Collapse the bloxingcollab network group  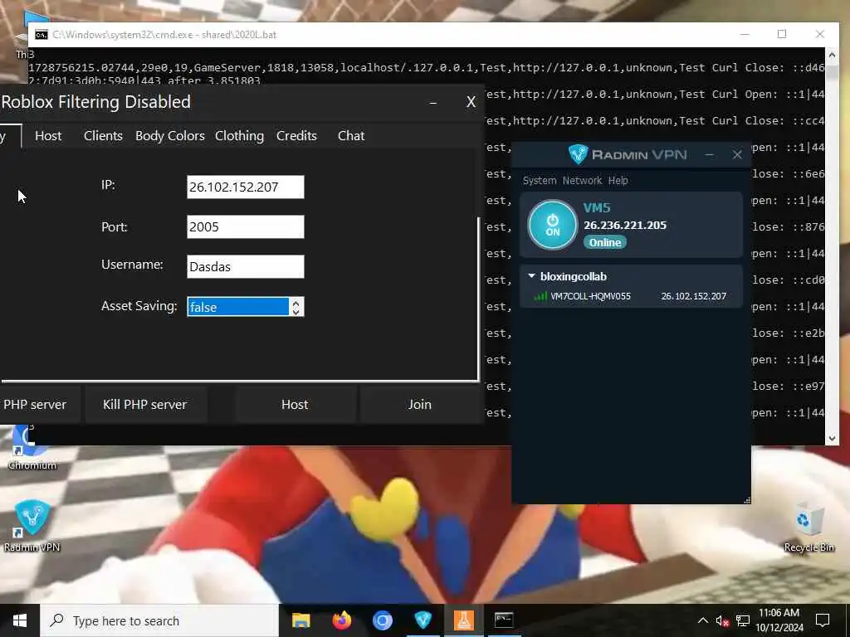click(x=532, y=276)
